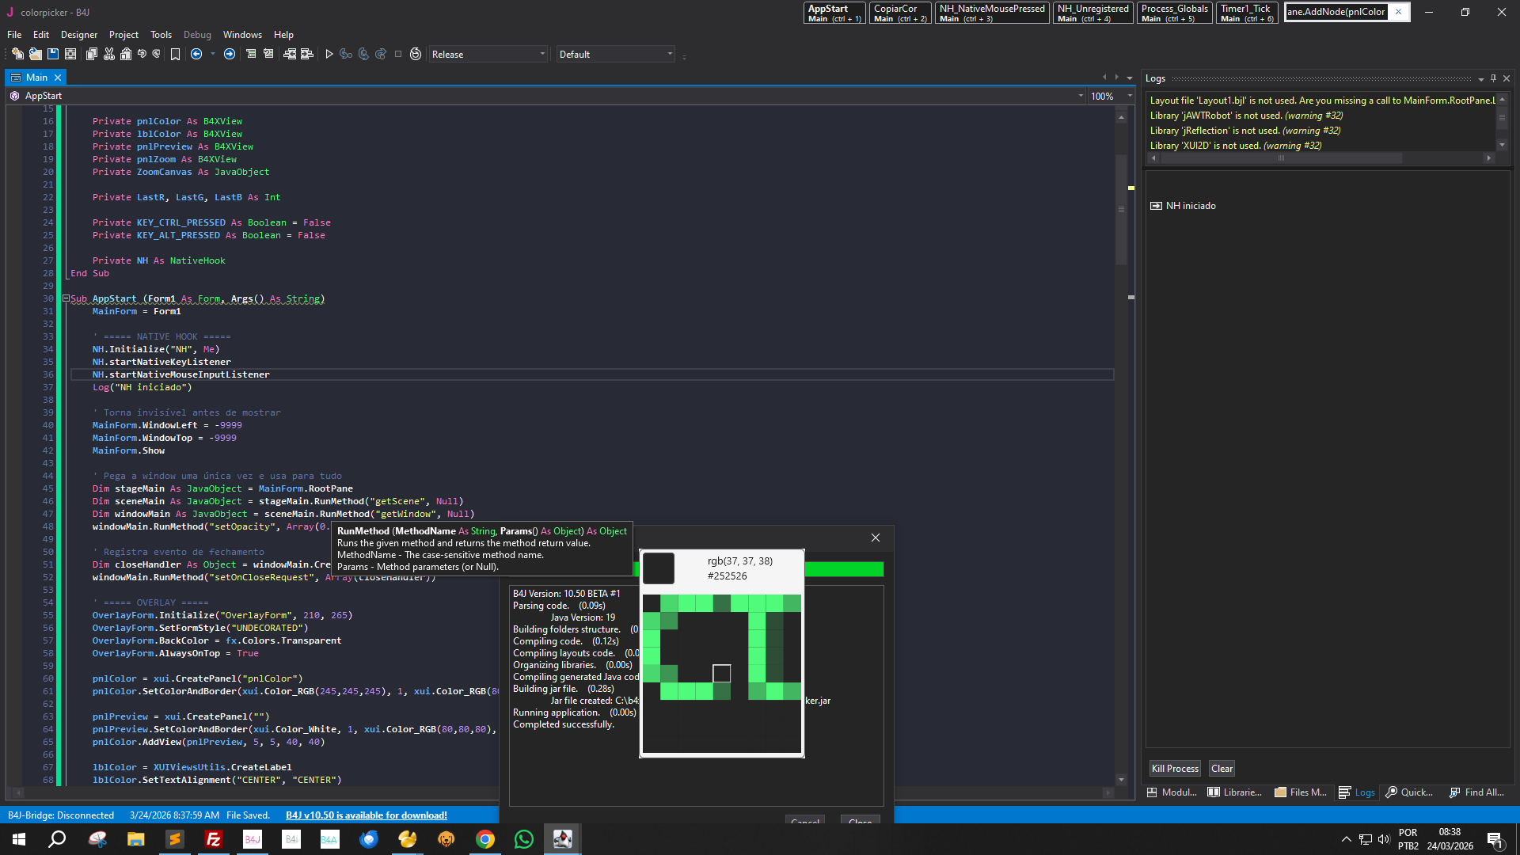Collapse the AppStart sub fold marker
The height and width of the screenshot is (855, 1520).
coord(66,298)
